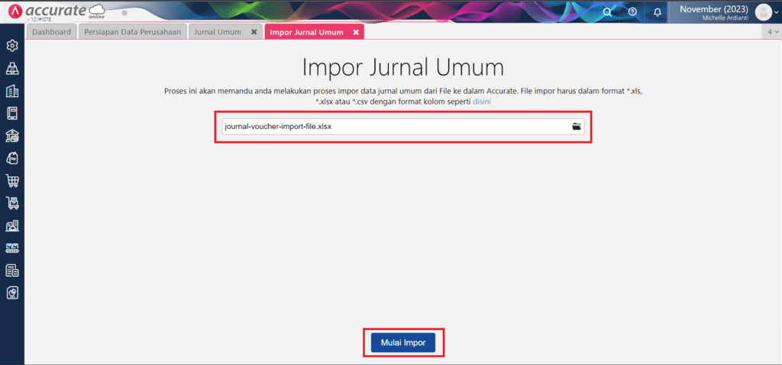Screen dimensions: 782x365
Task: Select the Jurnal Umum tab
Action: [x=218, y=32]
